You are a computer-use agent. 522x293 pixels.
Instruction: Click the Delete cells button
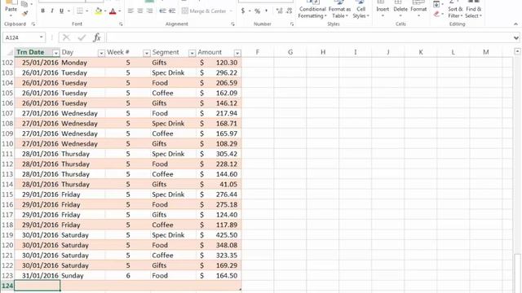(400, 9)
